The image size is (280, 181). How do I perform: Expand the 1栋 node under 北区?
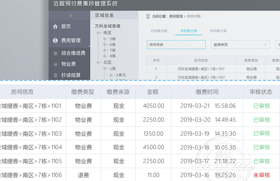[105, 68]
